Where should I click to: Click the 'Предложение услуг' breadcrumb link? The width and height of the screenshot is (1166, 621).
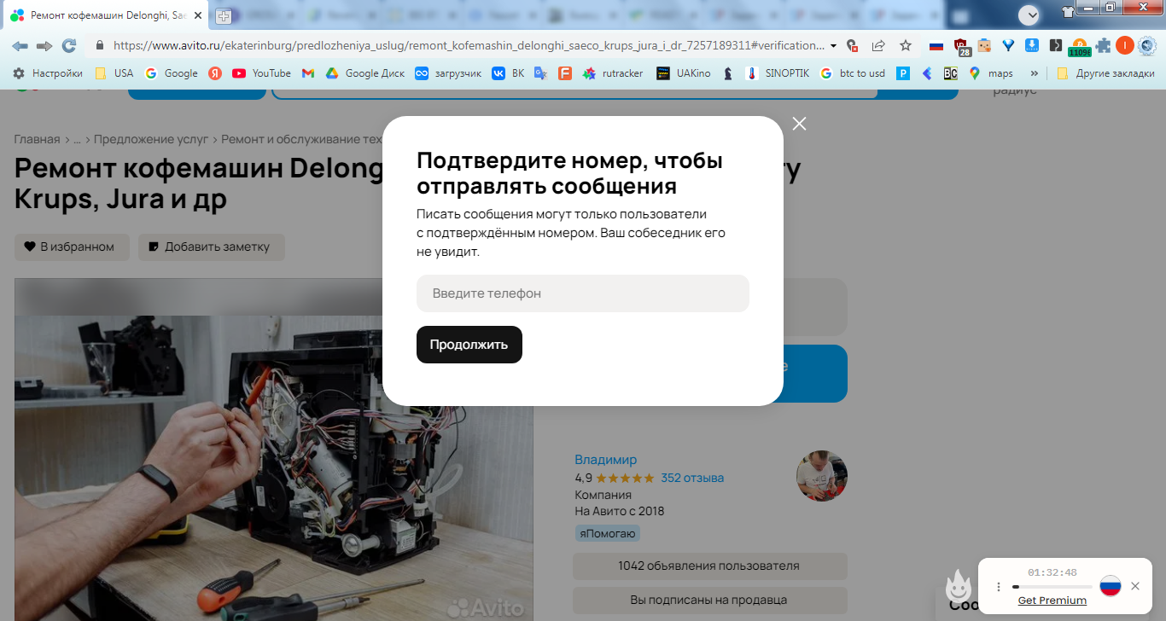[x=153, y=139]
